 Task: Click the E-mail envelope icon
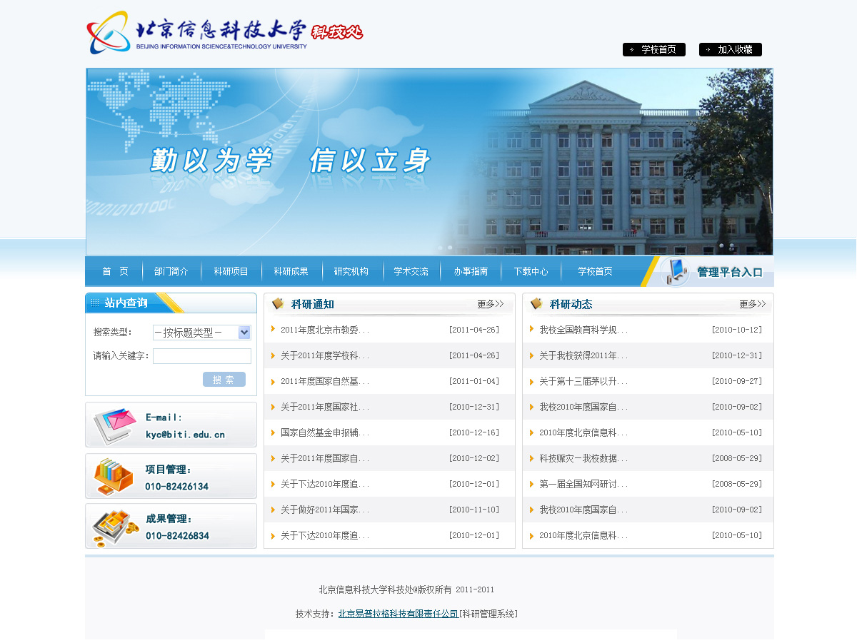click(114, 425)
